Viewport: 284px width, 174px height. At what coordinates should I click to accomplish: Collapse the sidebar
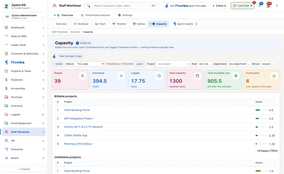click(24, 169)
